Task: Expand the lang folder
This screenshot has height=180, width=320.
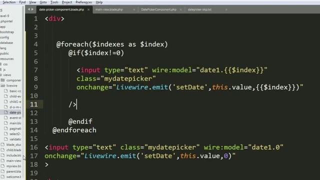Action: pyautogui.click(x=3, y=48)
